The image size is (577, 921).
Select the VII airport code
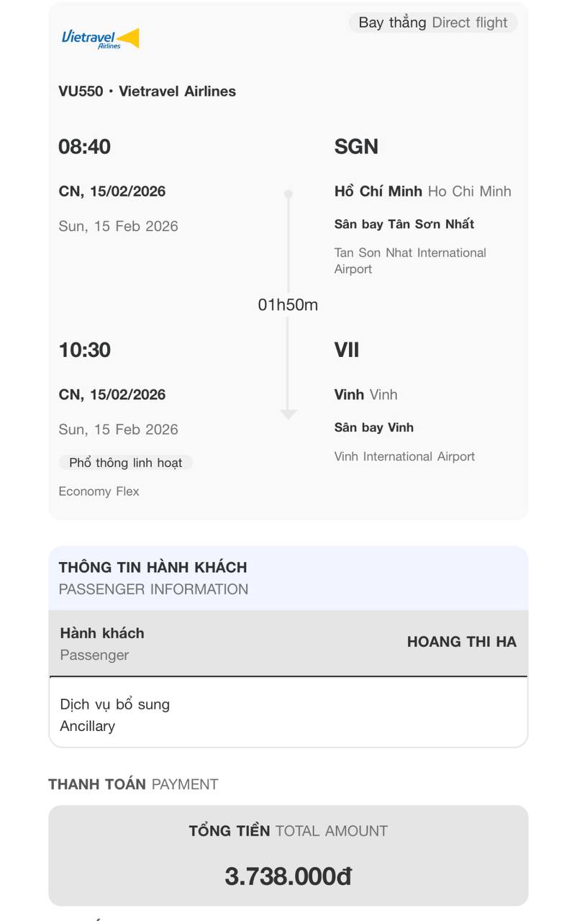tap(347, 350)
